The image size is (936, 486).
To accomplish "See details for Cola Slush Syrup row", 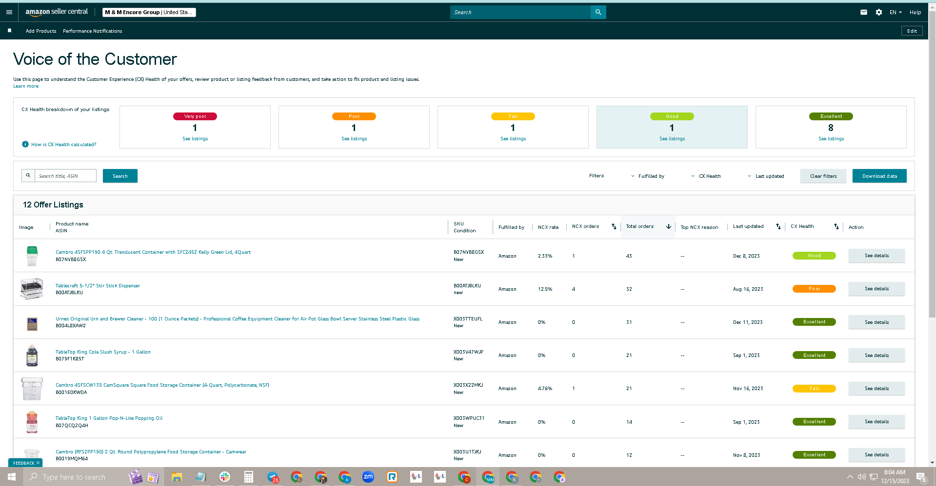I will (x=876, y=355).
